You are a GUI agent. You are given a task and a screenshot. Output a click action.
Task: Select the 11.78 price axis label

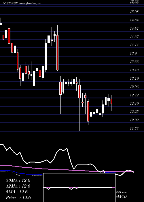[134, 128]
